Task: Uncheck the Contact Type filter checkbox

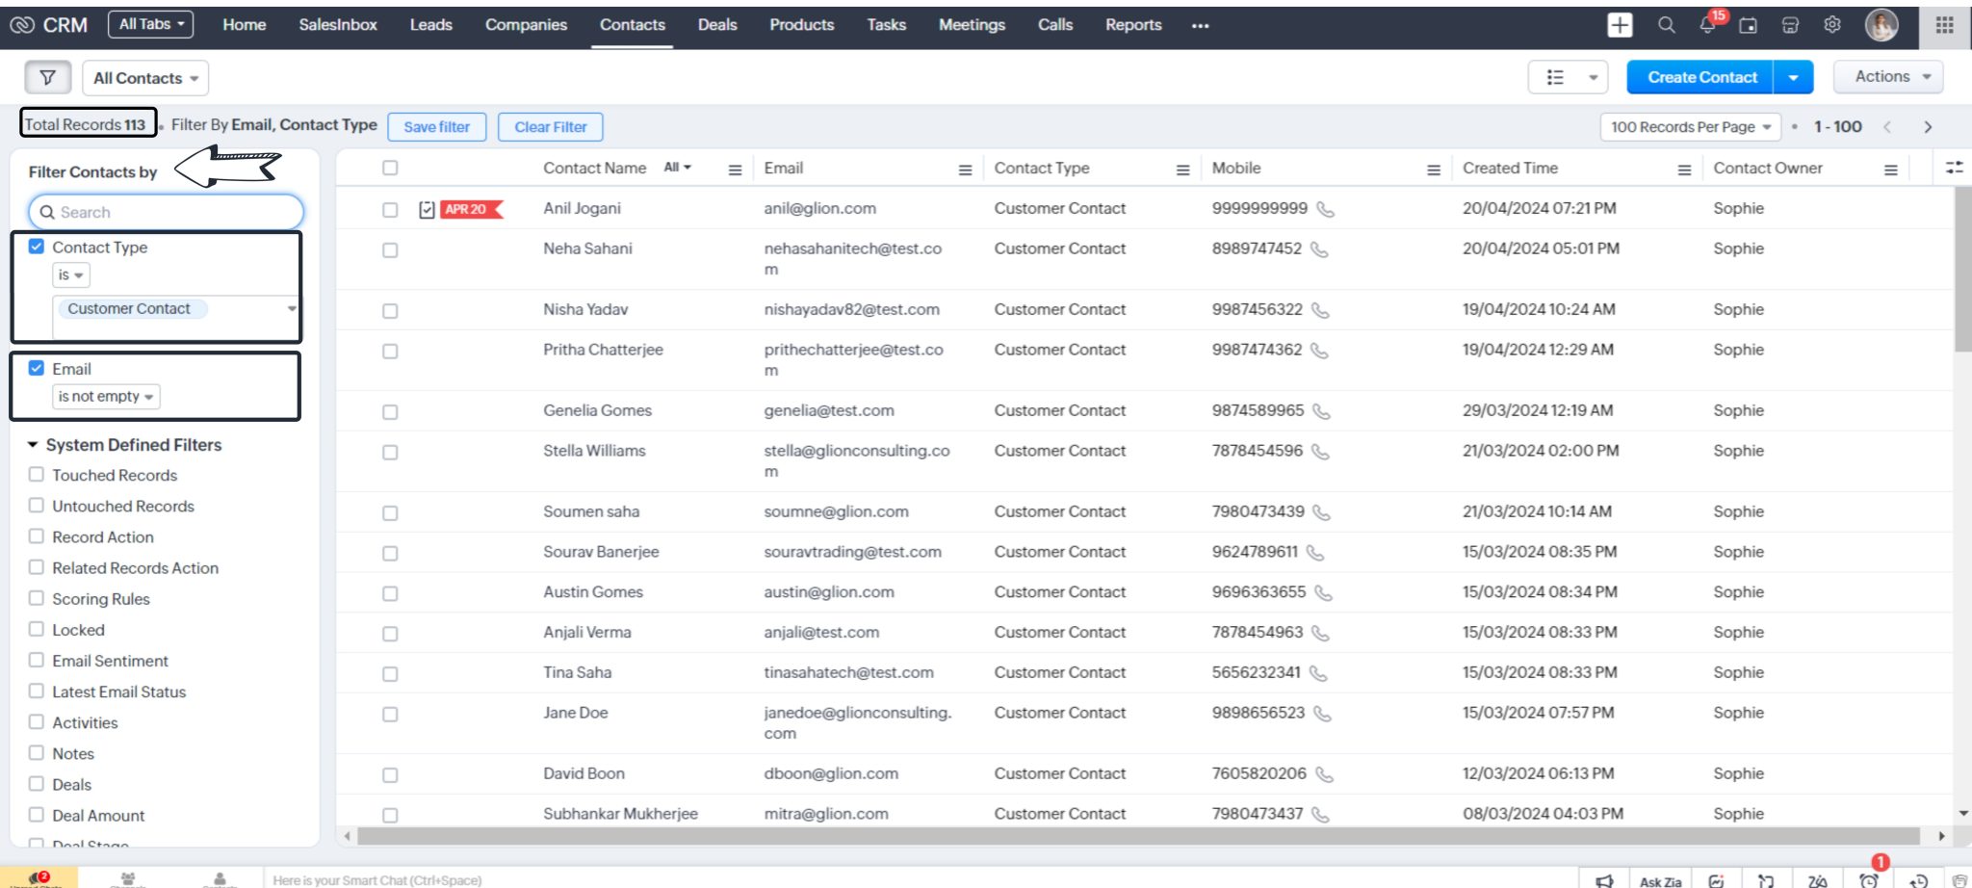Action: tap(37, 247)
